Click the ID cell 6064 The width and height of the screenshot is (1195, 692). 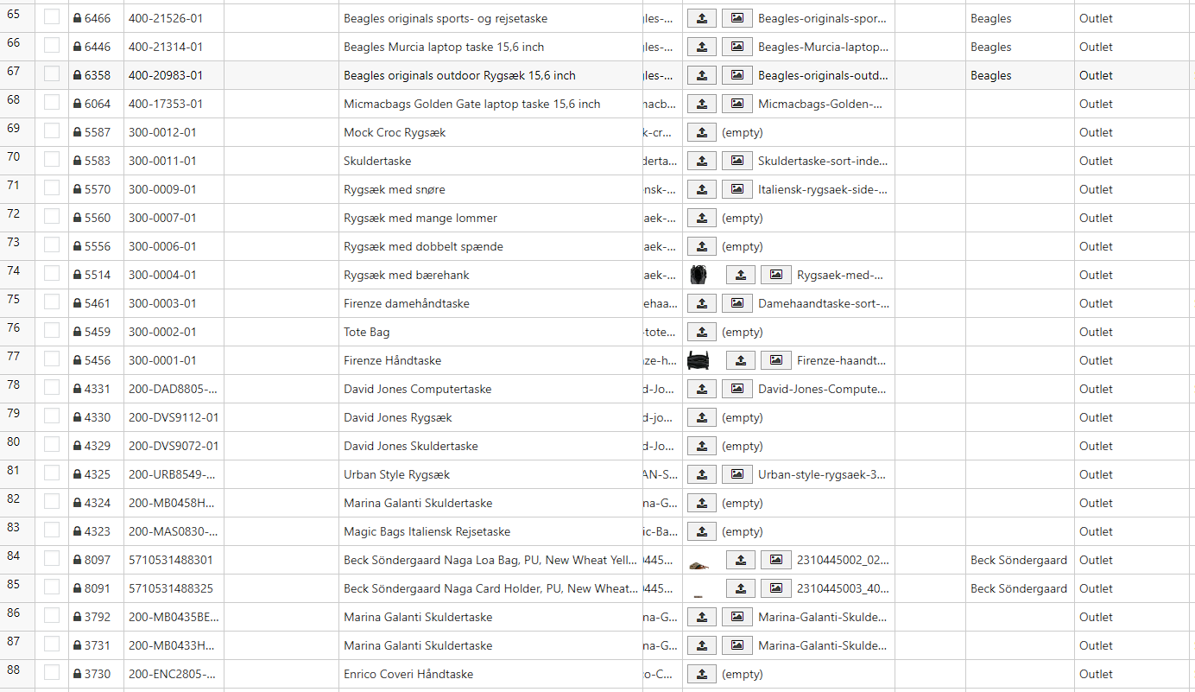coord(97,104)
